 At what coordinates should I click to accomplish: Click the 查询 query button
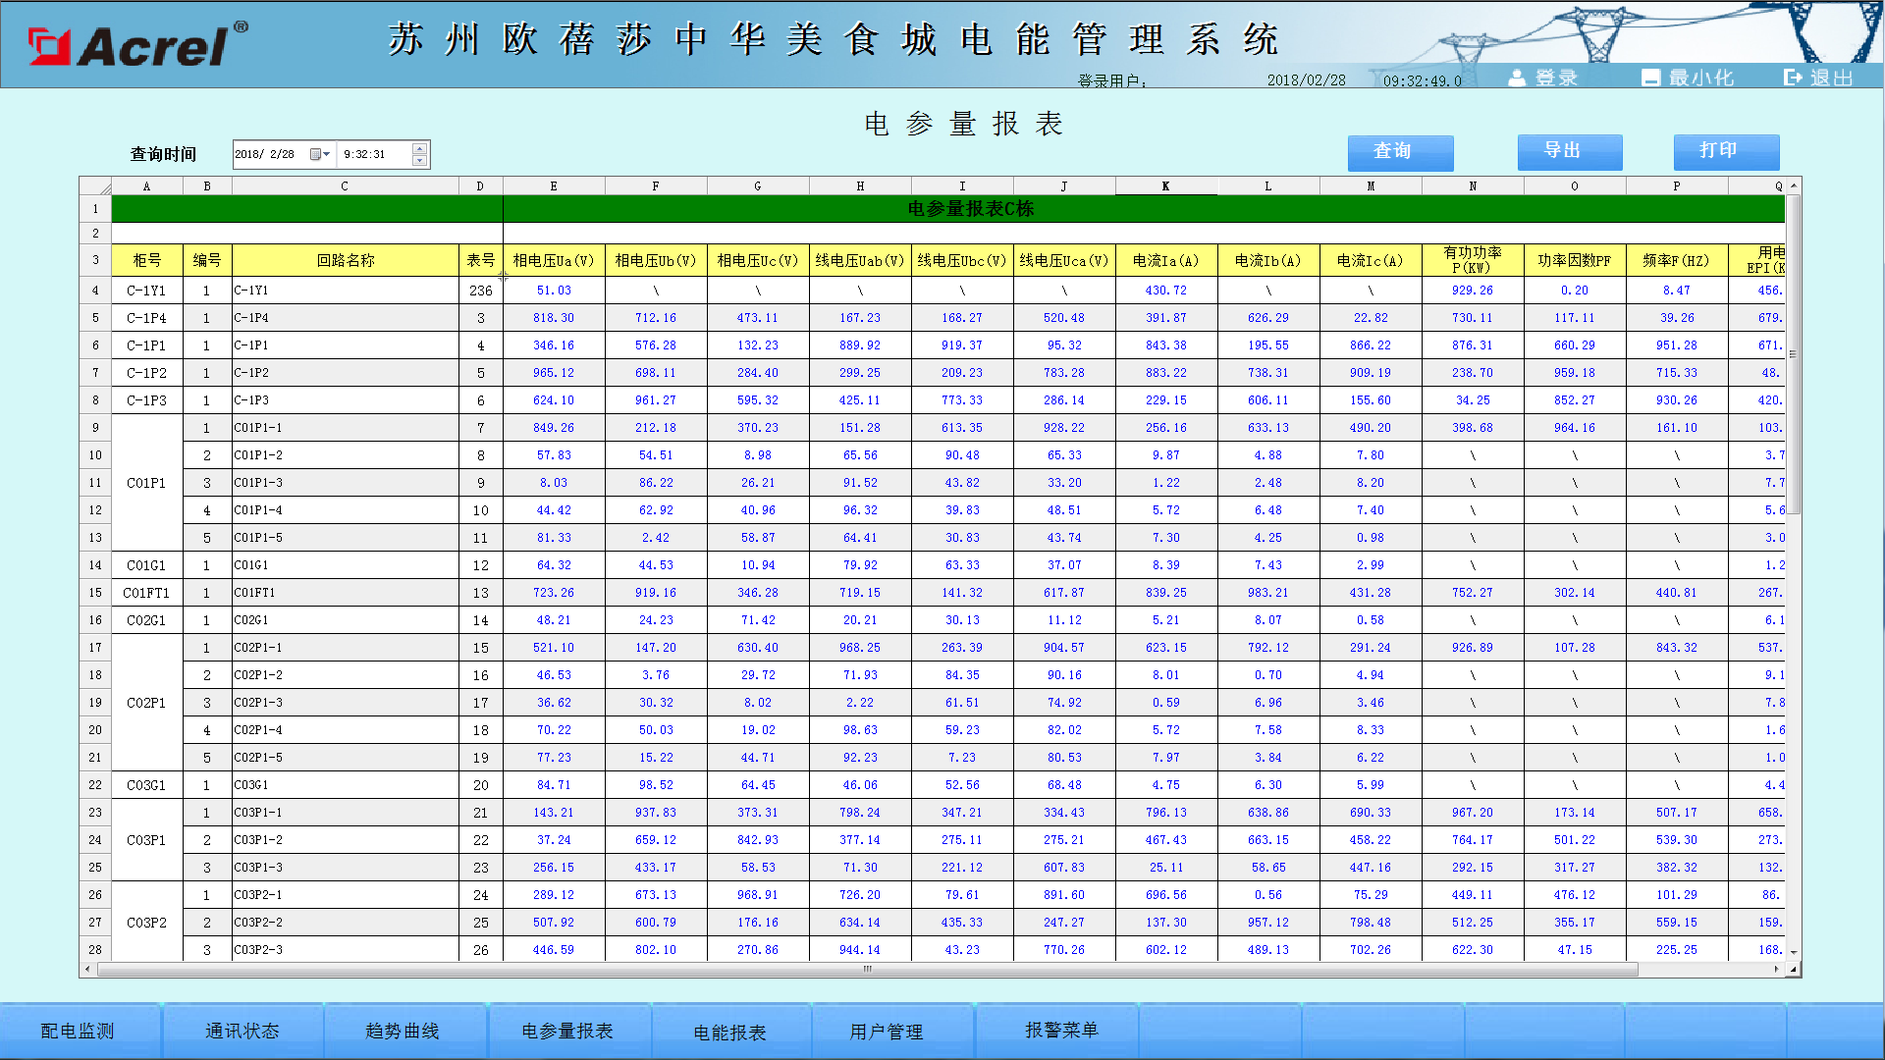pyautogui.click(x=1400, y=152)
